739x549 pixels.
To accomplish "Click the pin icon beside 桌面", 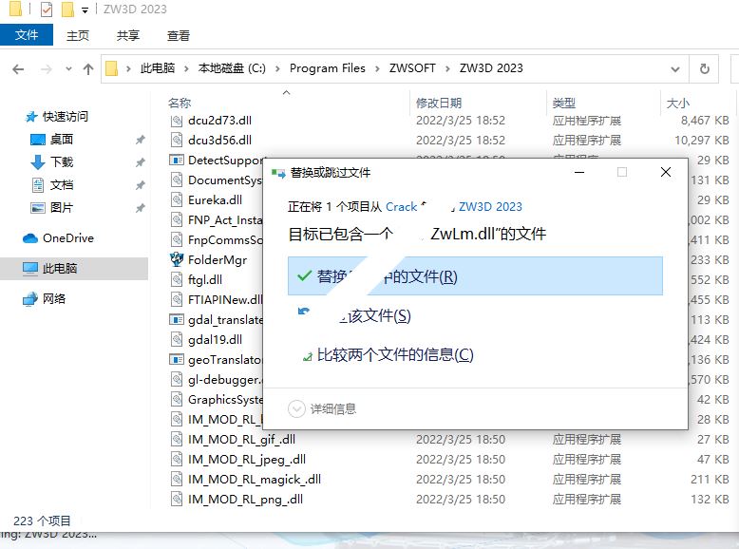I will pyautogui.click(x=140, y=140).
